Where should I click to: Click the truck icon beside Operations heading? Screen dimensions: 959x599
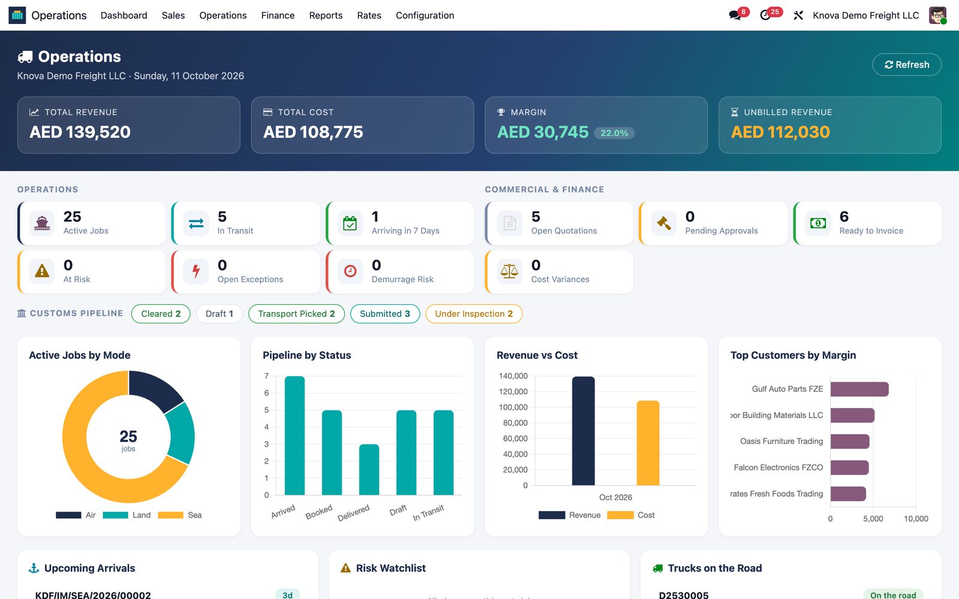25,57
